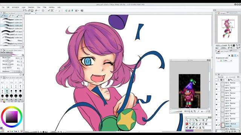Pick brush size preset 1.5
The image size is (241, 135).
[11, 82]
